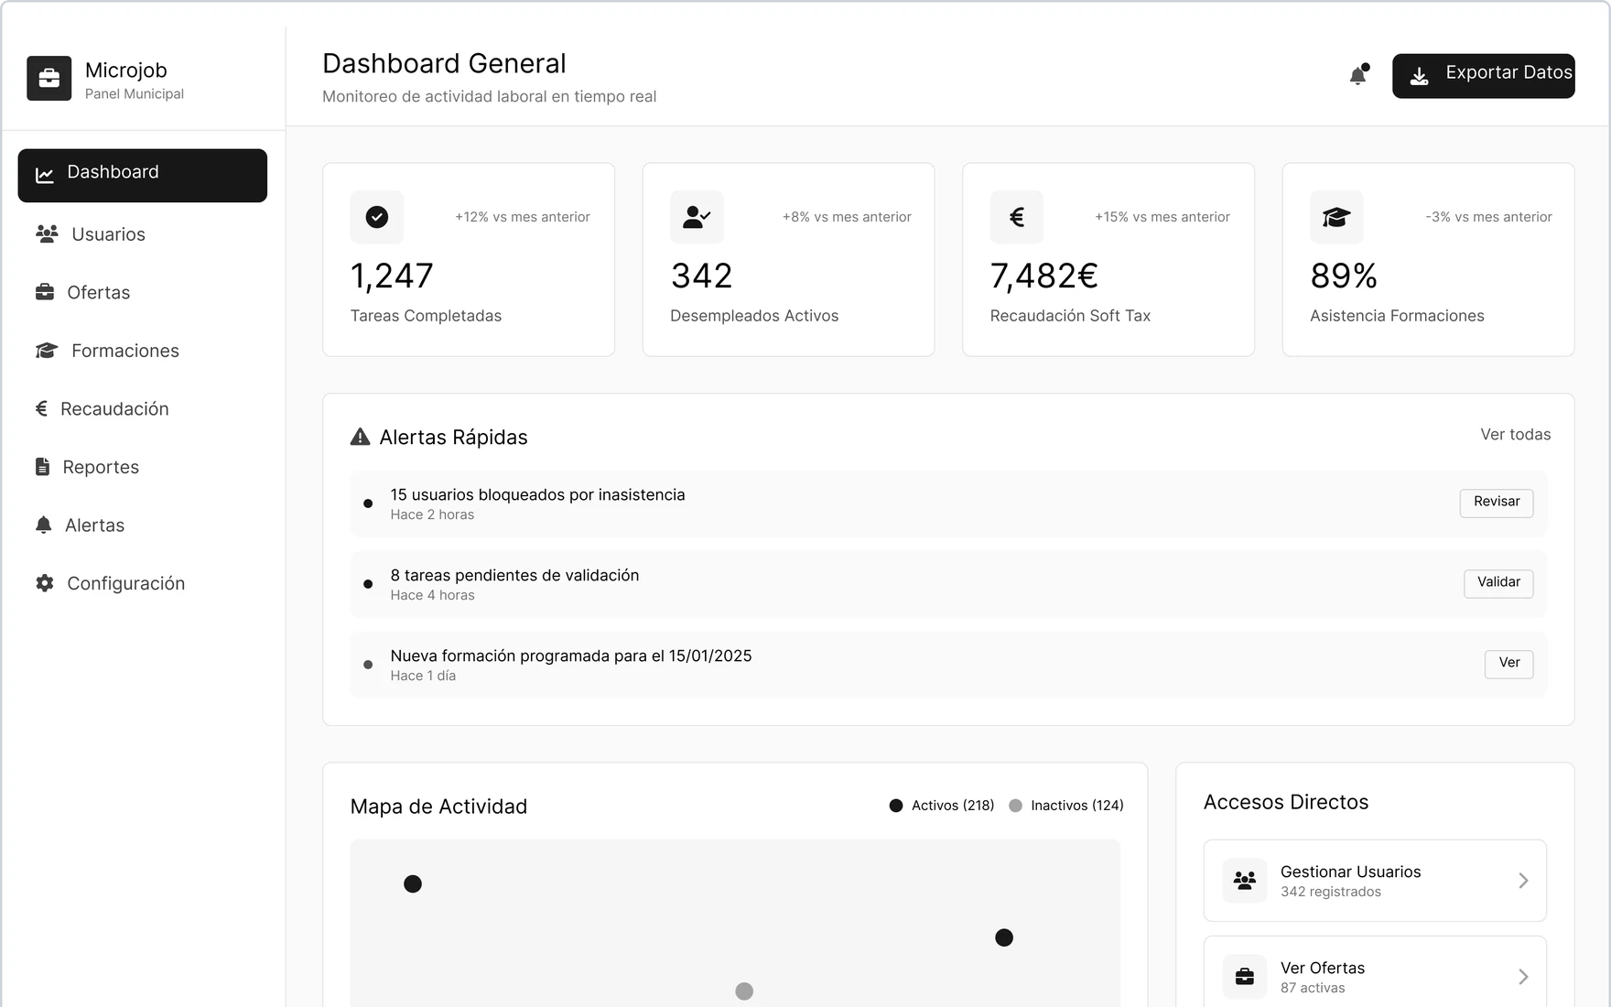This screenshot has height=1007, width=1611.
Task: Click the 'Hace 1 día' timestamp
Action: pos(423,676)
